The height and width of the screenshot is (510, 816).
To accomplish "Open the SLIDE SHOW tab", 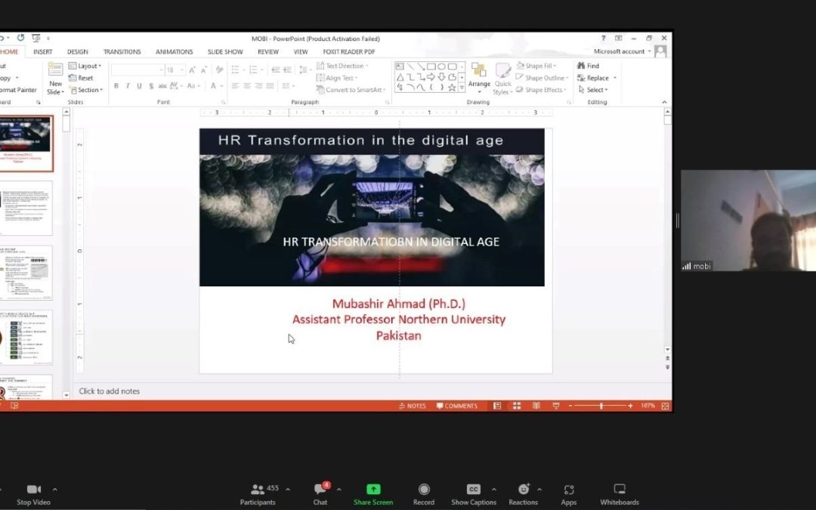I will (225, 52).
